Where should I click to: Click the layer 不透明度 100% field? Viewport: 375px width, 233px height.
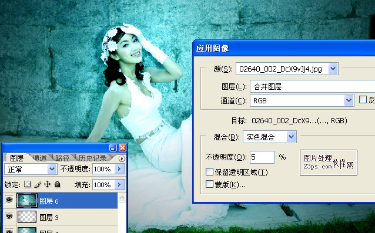click(x=103, y=169)
